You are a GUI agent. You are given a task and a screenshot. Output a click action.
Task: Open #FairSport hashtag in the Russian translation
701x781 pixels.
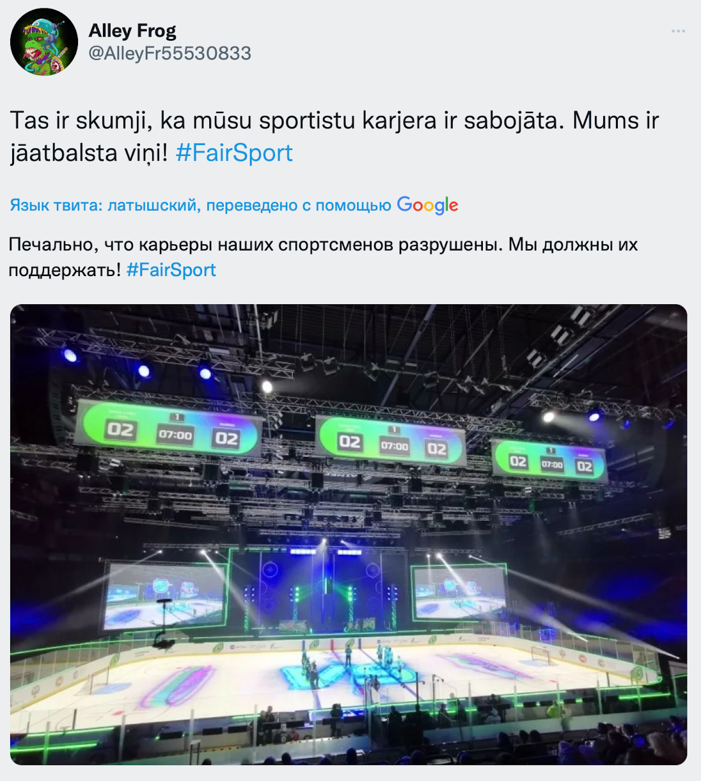click(171, 270)
